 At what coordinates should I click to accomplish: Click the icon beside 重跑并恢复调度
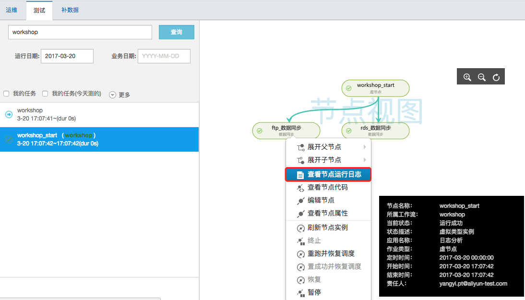pos(301,254)
